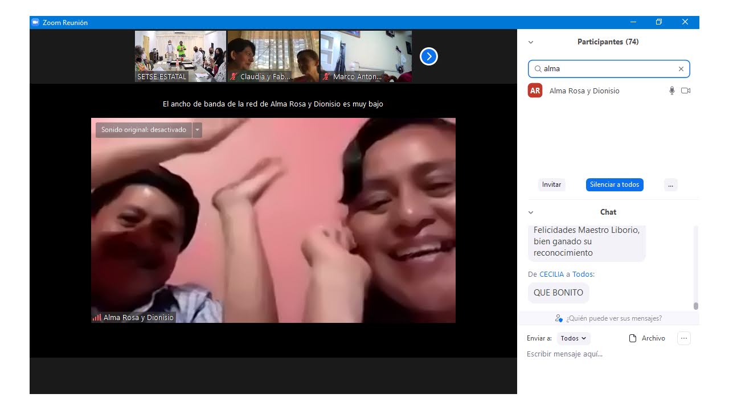Click the who-can-see-messages person icon
The width and height of the screenshot is (729, 410).
[x=559, y=318]
